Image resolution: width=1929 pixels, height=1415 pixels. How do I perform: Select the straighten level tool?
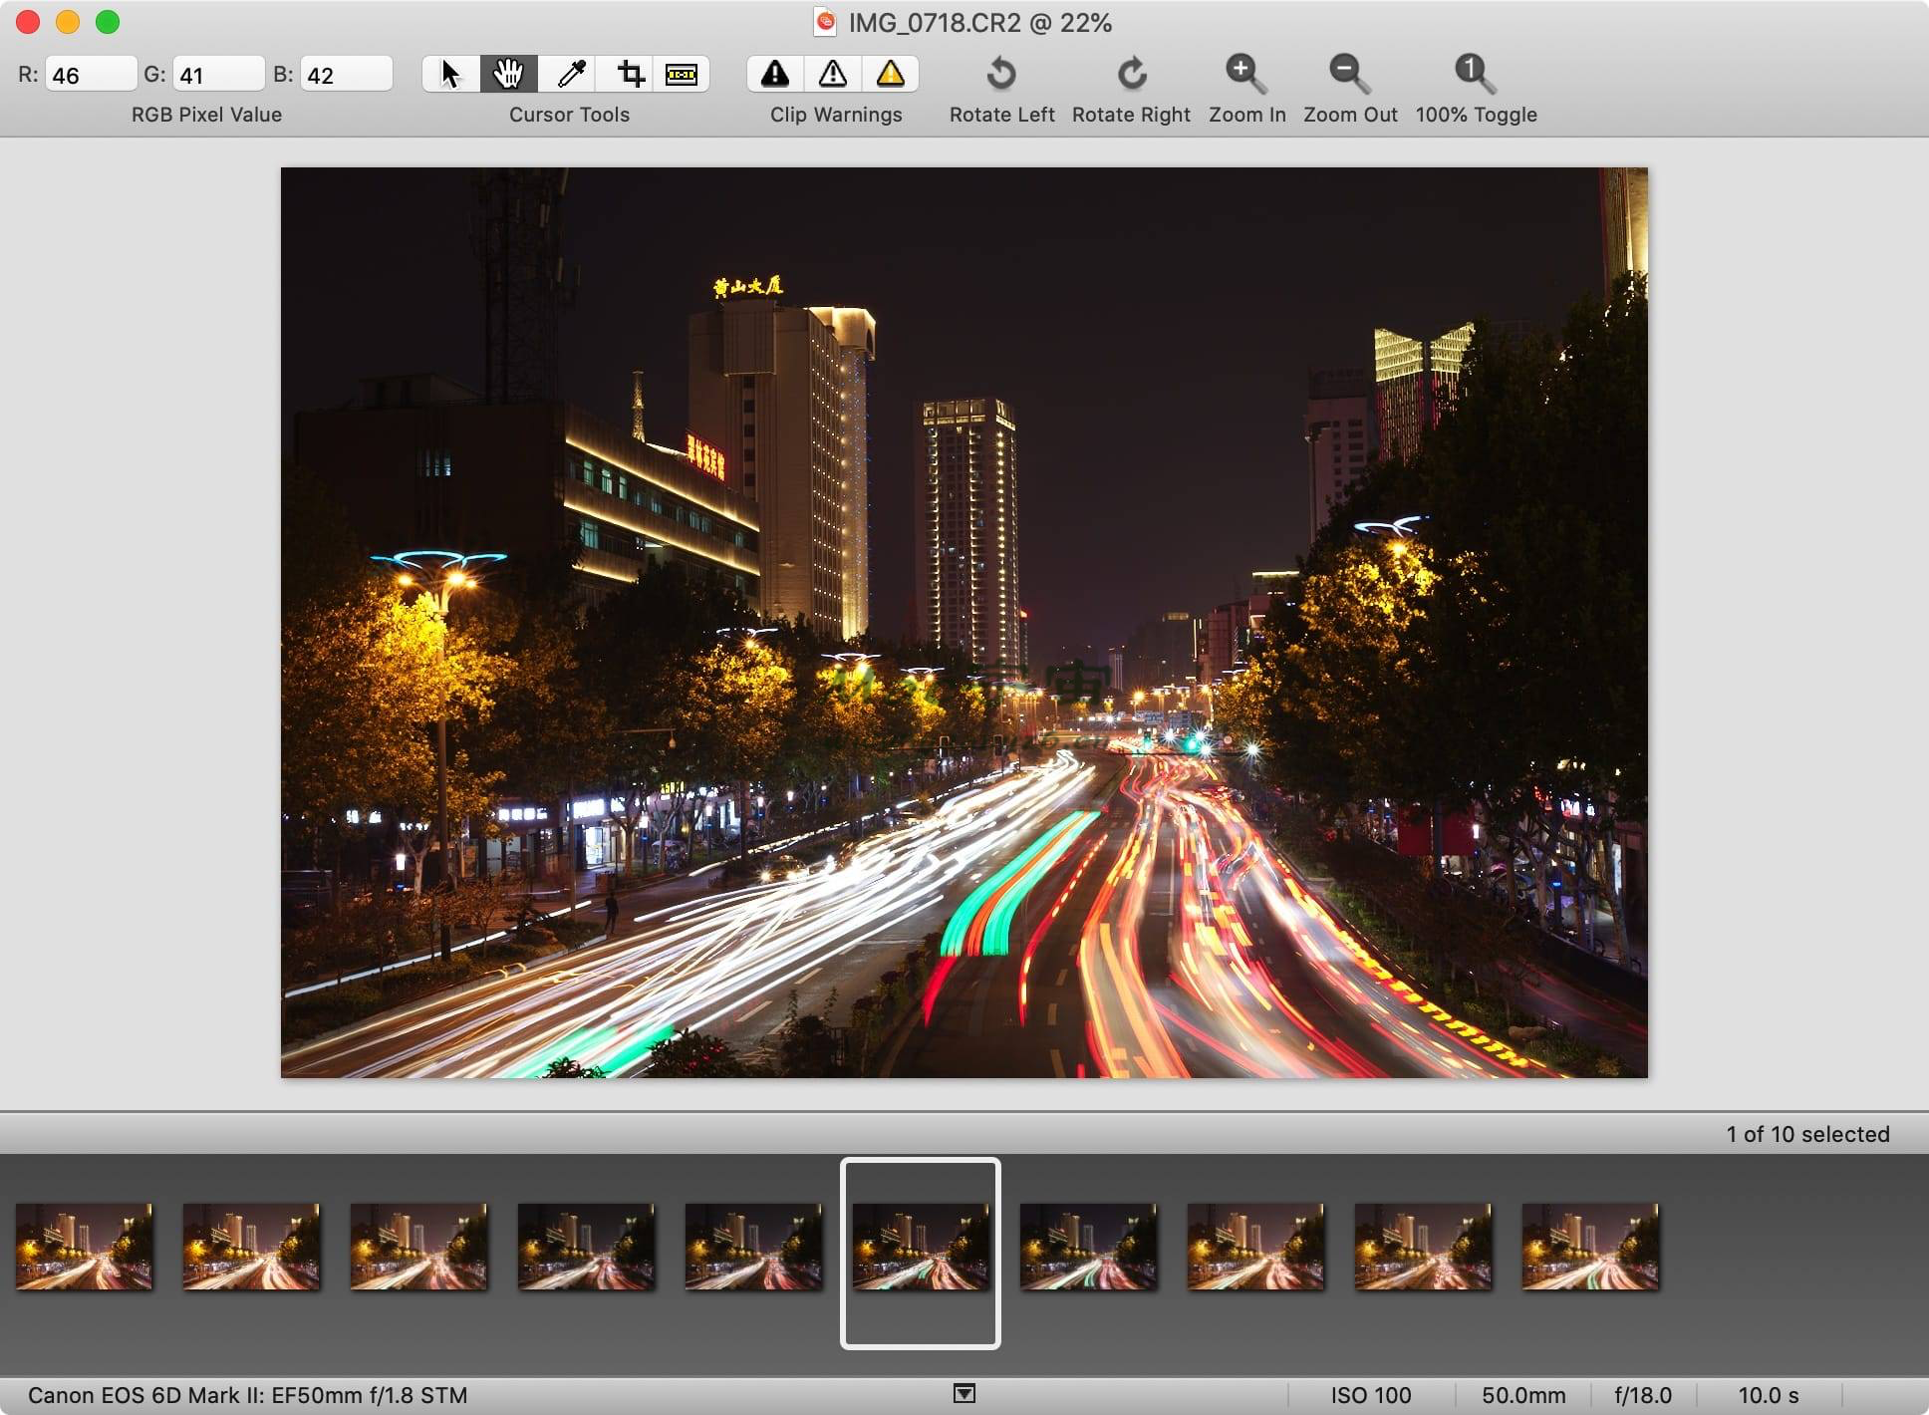682,74
